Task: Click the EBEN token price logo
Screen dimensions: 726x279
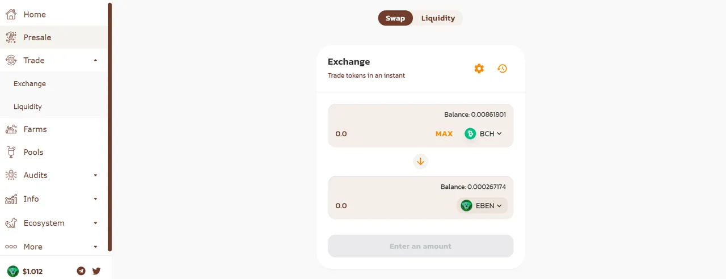Action: [x=12, y=271]
